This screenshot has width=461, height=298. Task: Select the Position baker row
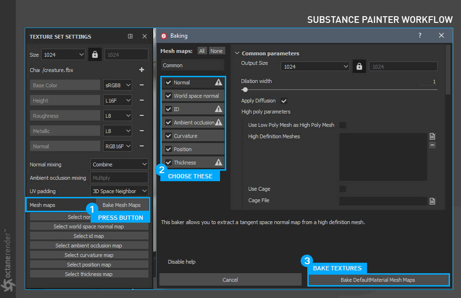[x=193, y=149]
